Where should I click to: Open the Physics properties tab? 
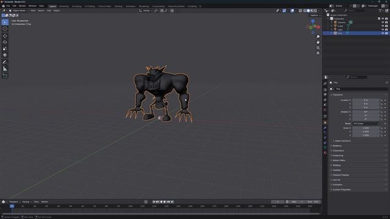(x=325, y=137)
